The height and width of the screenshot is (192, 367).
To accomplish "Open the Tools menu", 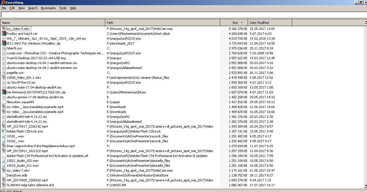I will coord(63,8).
